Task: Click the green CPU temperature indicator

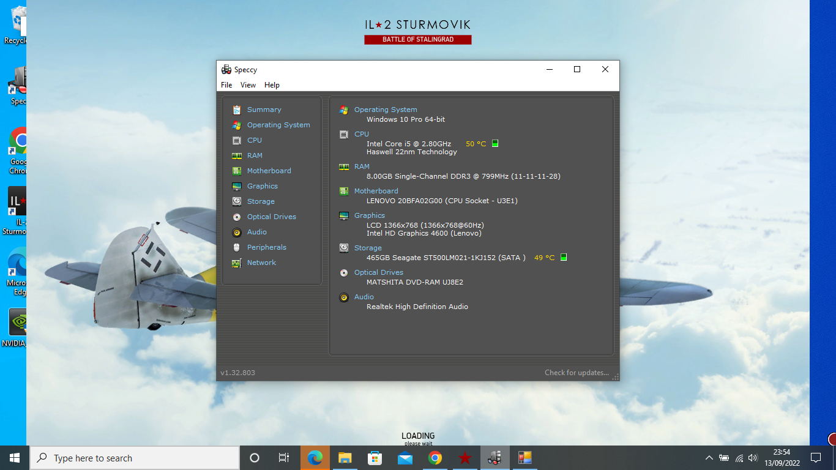Action: [495, 144]
